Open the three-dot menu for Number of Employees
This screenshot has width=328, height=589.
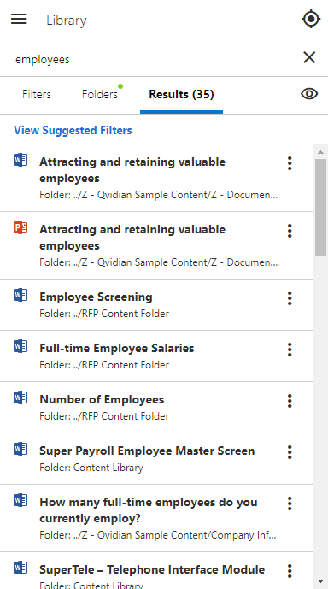tap(290, 401)
